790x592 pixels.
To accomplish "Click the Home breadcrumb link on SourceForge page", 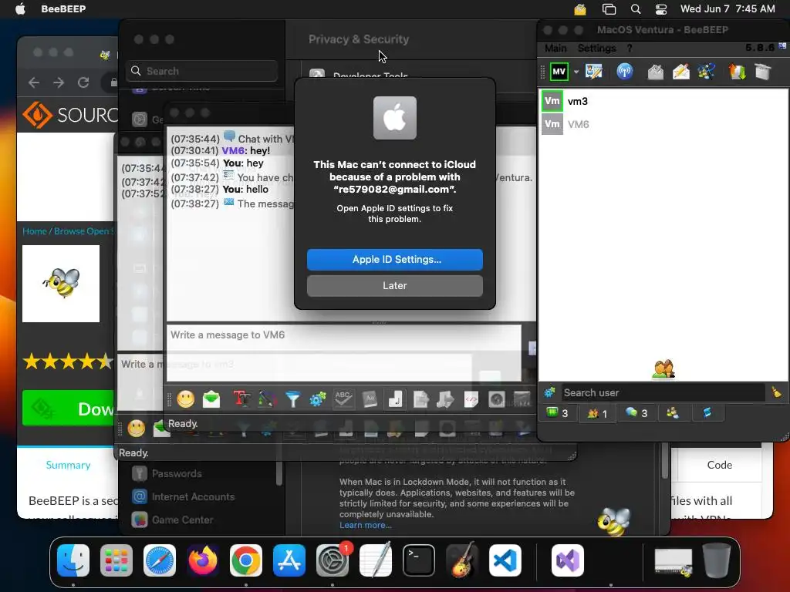I will click(x=34, y=231).
